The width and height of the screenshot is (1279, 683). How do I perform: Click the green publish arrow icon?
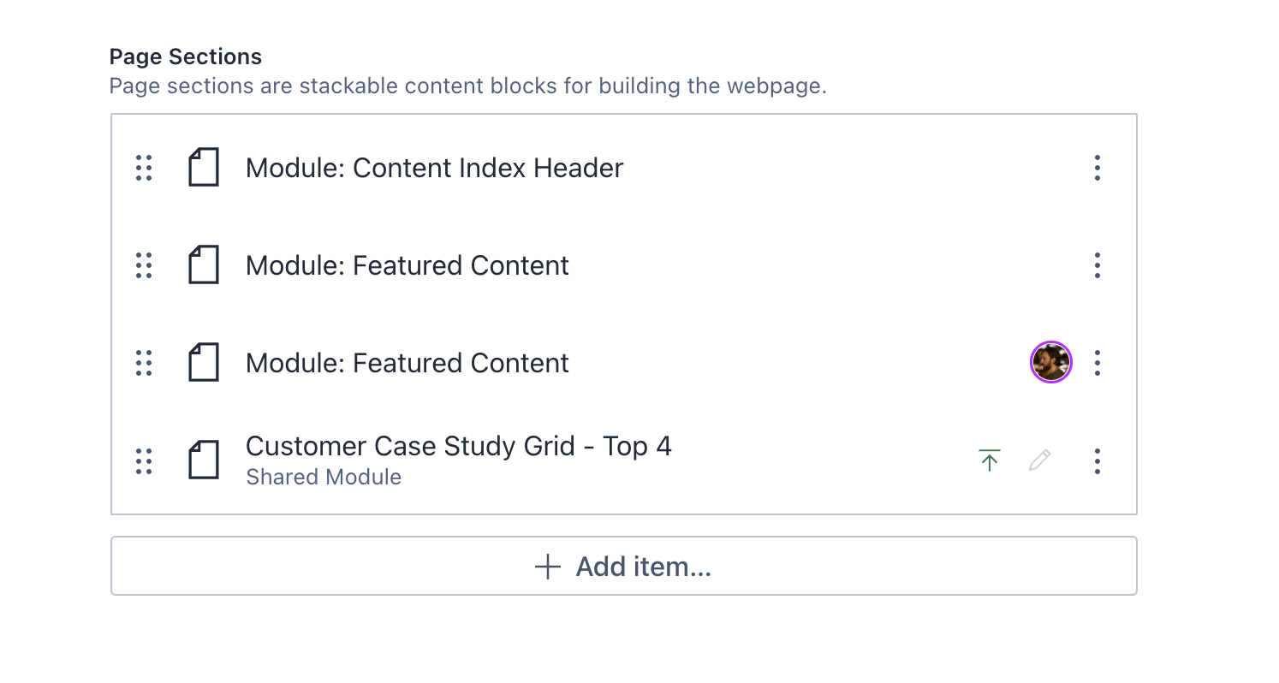tap(990, 460)
